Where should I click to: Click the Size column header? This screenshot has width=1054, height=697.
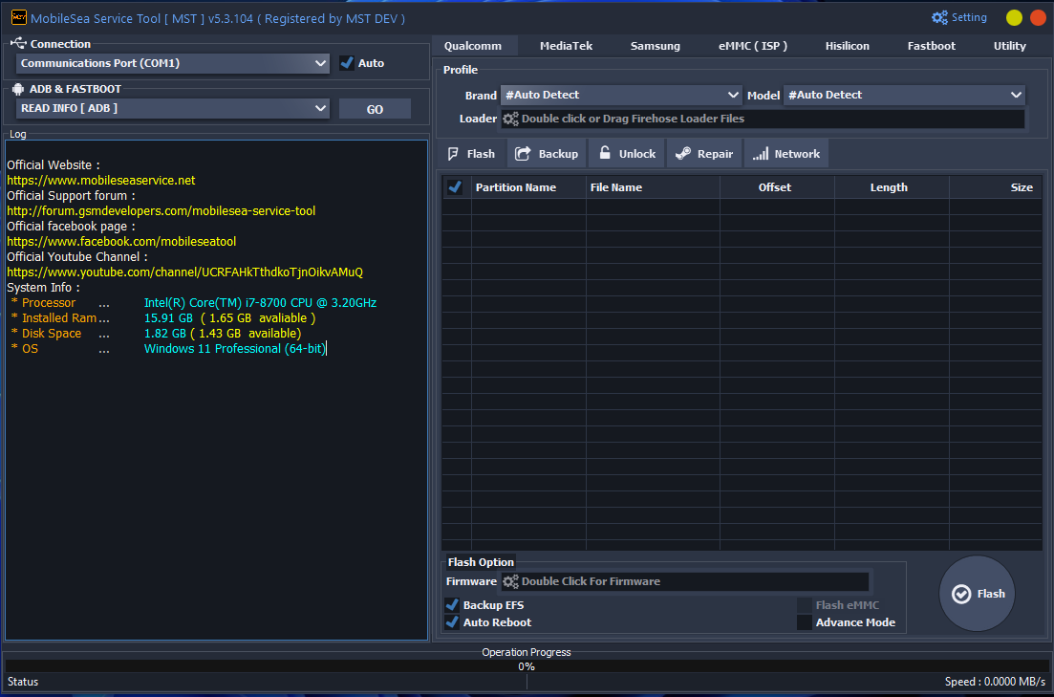[996, 187]
